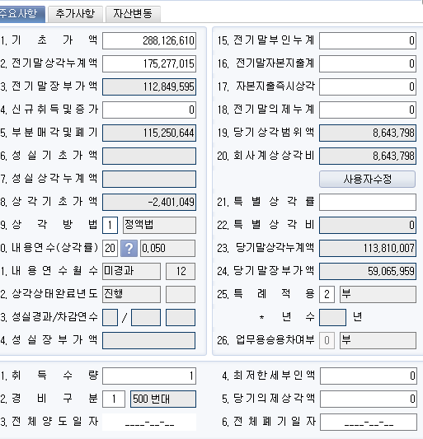Click the 신규취득및증가 input field
This screenshot has height=439, width=423.
pyautogui.click(x=149, y=110)
